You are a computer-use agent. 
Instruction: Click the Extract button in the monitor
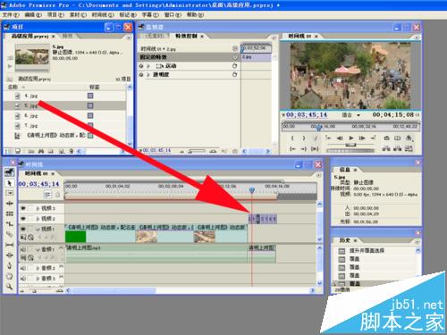point(397,148)
